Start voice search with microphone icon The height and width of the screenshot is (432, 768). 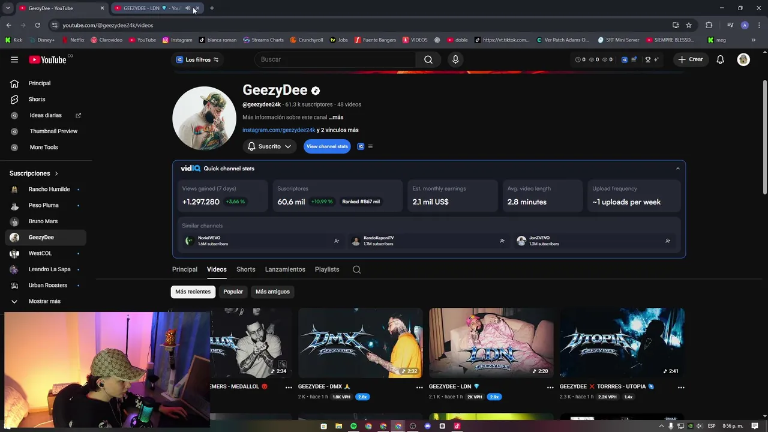coord(455,59)
